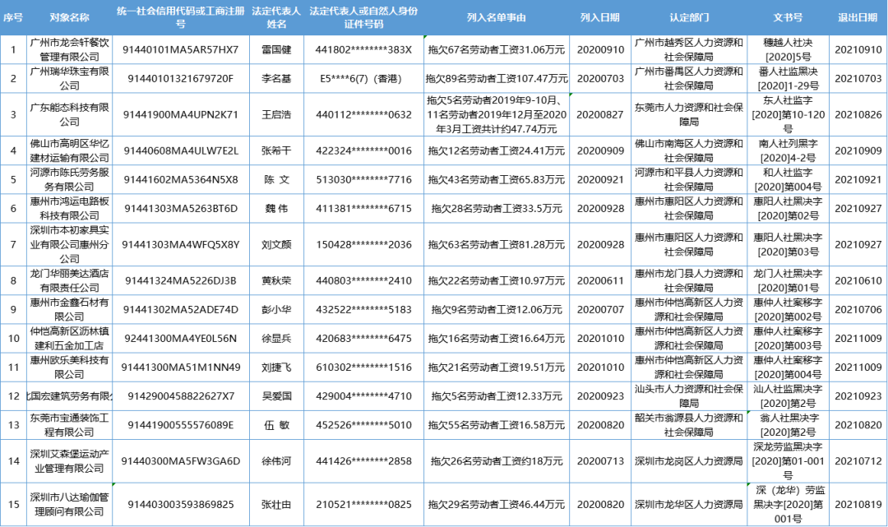Image resolution: width=888 pixels, height=527 pixels.
Task: Click ID cell 441802********383X
Action: coord(363,50)
